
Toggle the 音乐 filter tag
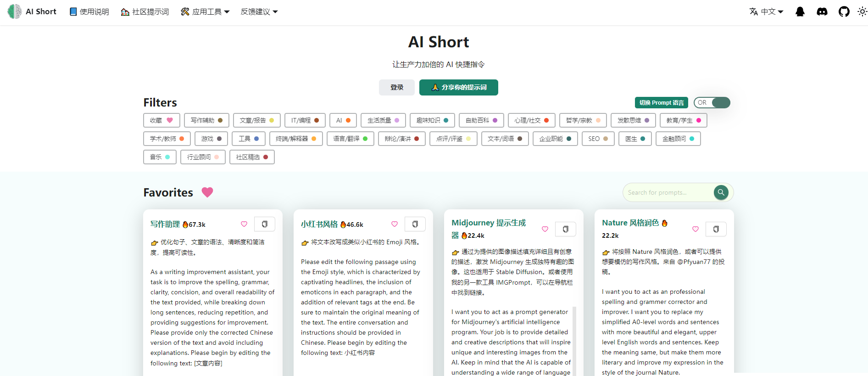click(160, 157)
